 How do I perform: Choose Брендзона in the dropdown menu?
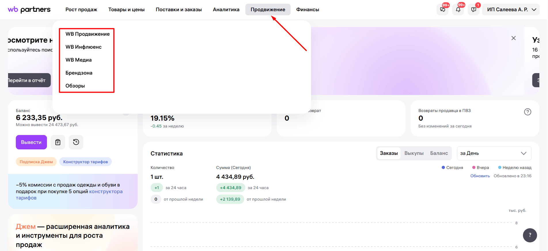coord(79,73)
